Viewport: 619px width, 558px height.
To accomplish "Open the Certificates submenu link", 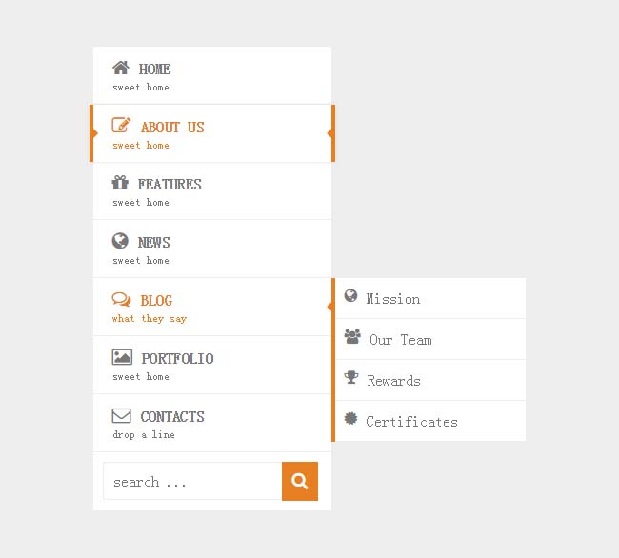I will pos(411,422).
